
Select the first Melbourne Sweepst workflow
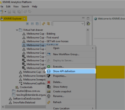pos(34,76)
